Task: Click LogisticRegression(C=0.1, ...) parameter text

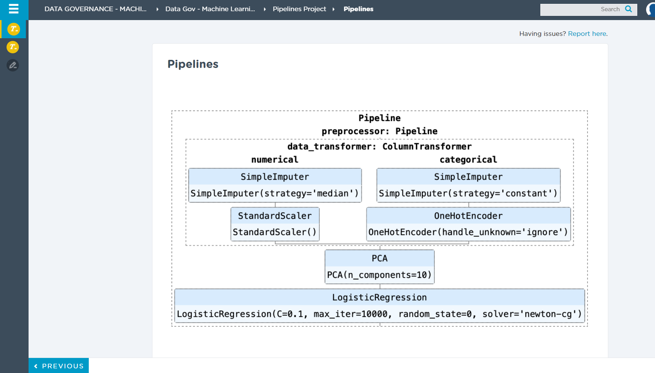Action: [379, 314]
